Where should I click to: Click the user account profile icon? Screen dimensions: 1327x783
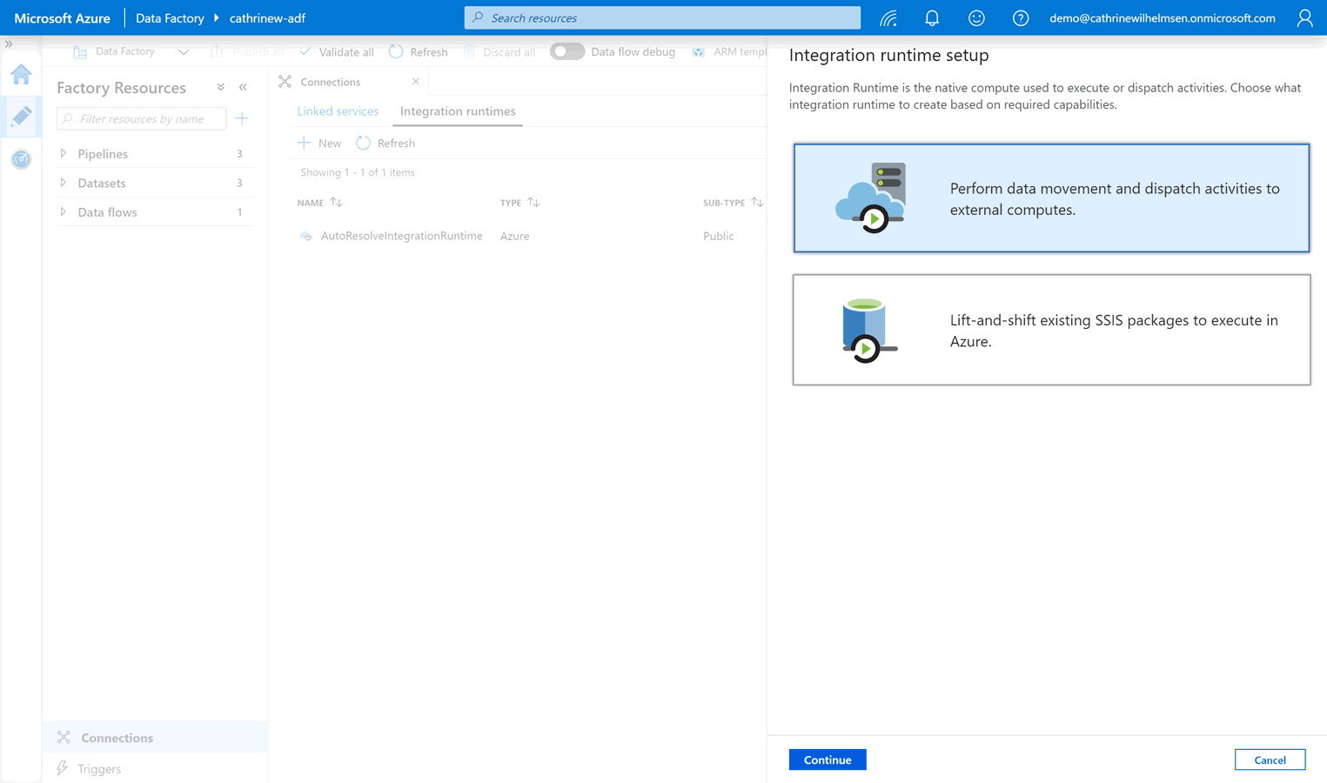[1304, 18]
